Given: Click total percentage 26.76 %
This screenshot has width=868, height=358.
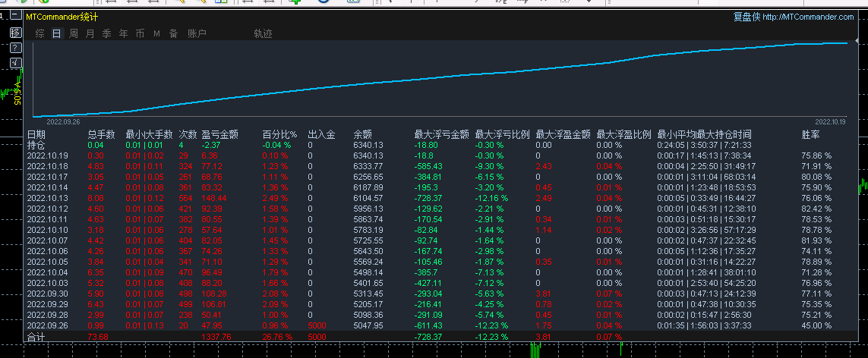Looking at the screenshot, I should coord(277,337).
